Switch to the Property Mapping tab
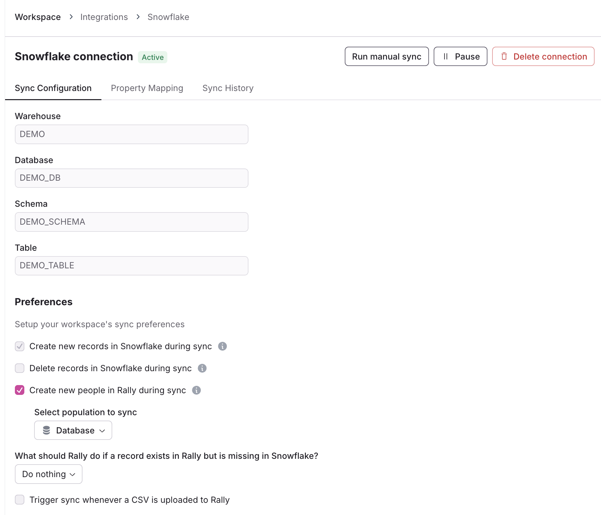Viewport: 601px width, 515px height. 147,88
